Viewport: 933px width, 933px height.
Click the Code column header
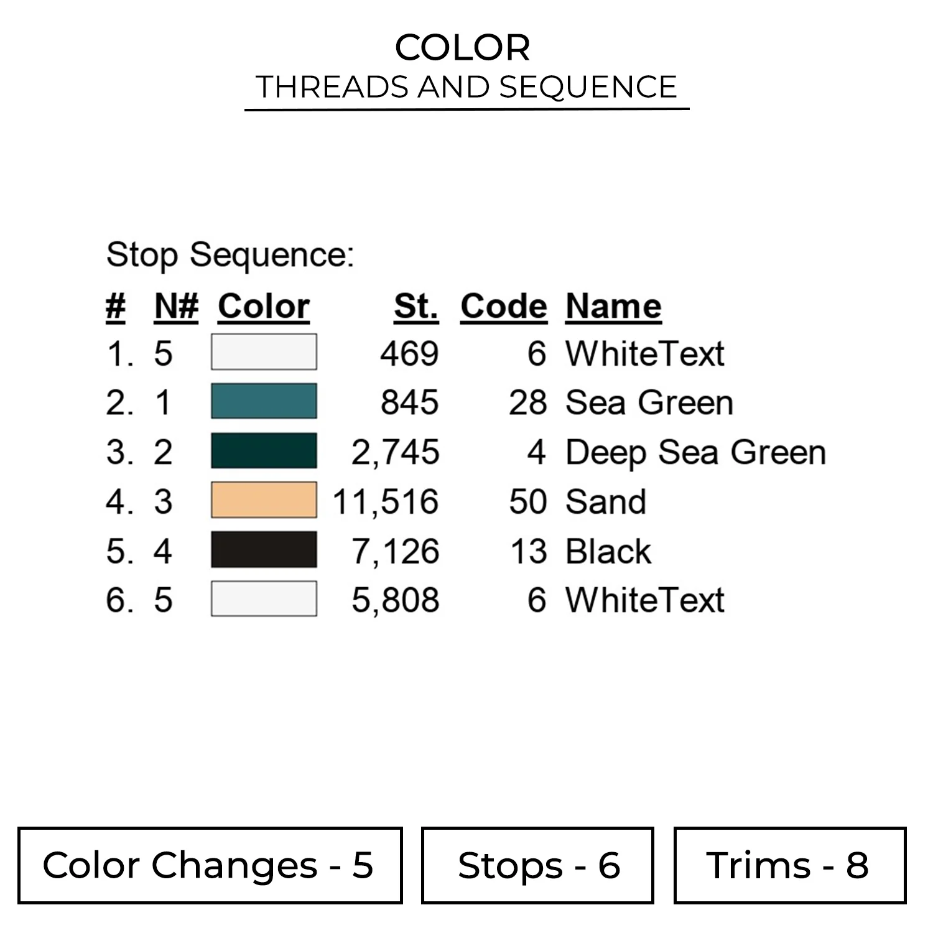click(x=504, y=306)
